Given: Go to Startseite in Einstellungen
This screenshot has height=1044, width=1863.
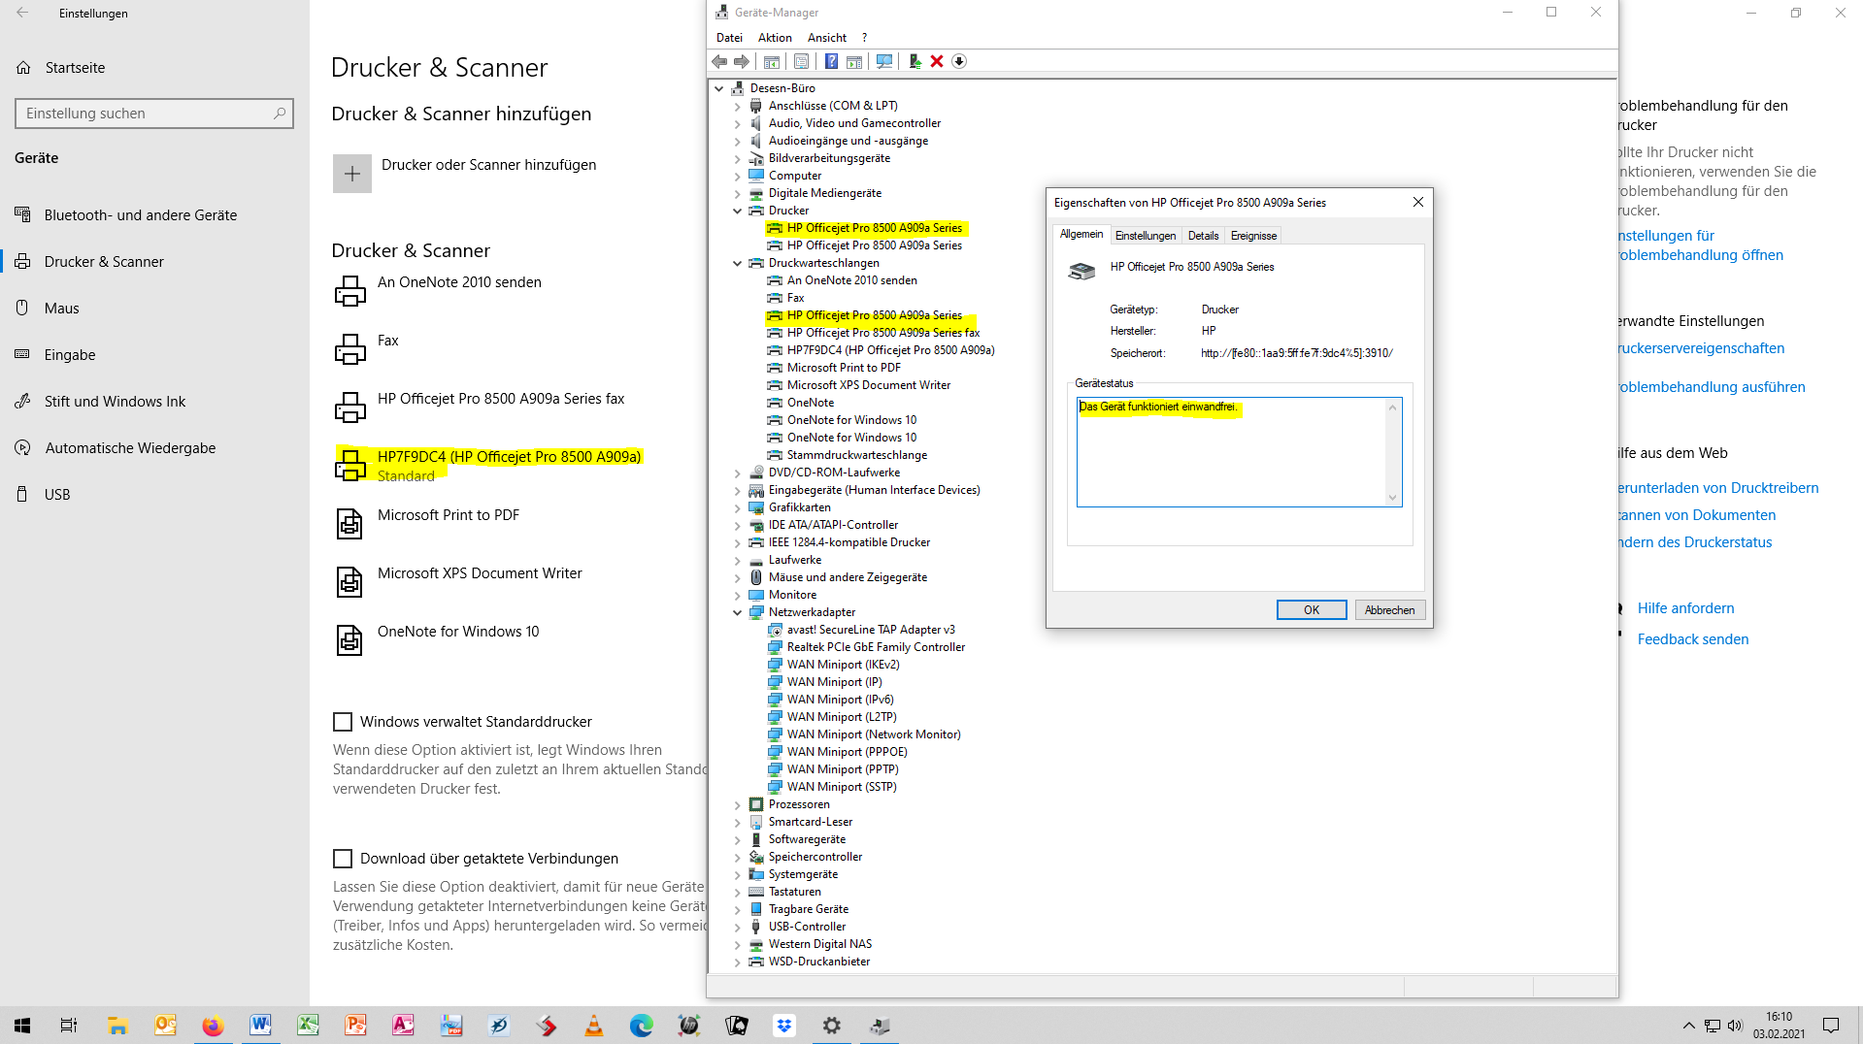Looking at the screenshot, I should pyautogui.click(x=75, y=68).
